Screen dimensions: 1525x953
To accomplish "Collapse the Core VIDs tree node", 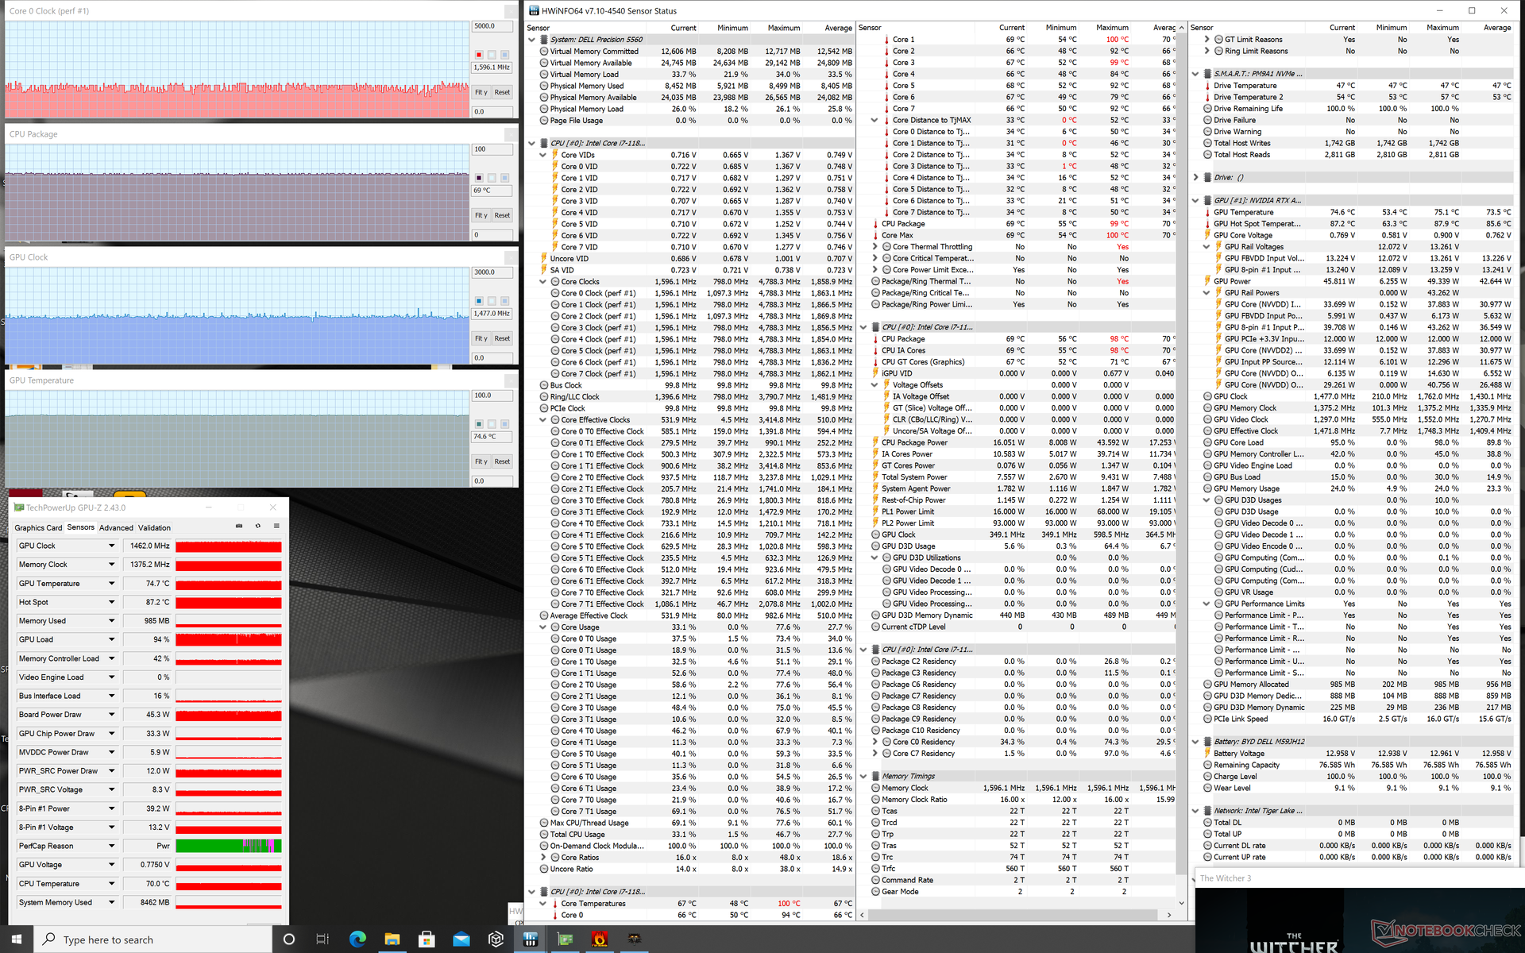I will 543,155.
